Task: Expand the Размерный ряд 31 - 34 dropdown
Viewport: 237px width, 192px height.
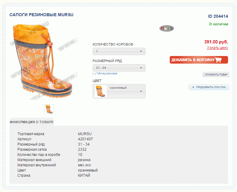Action: [119, 68]
